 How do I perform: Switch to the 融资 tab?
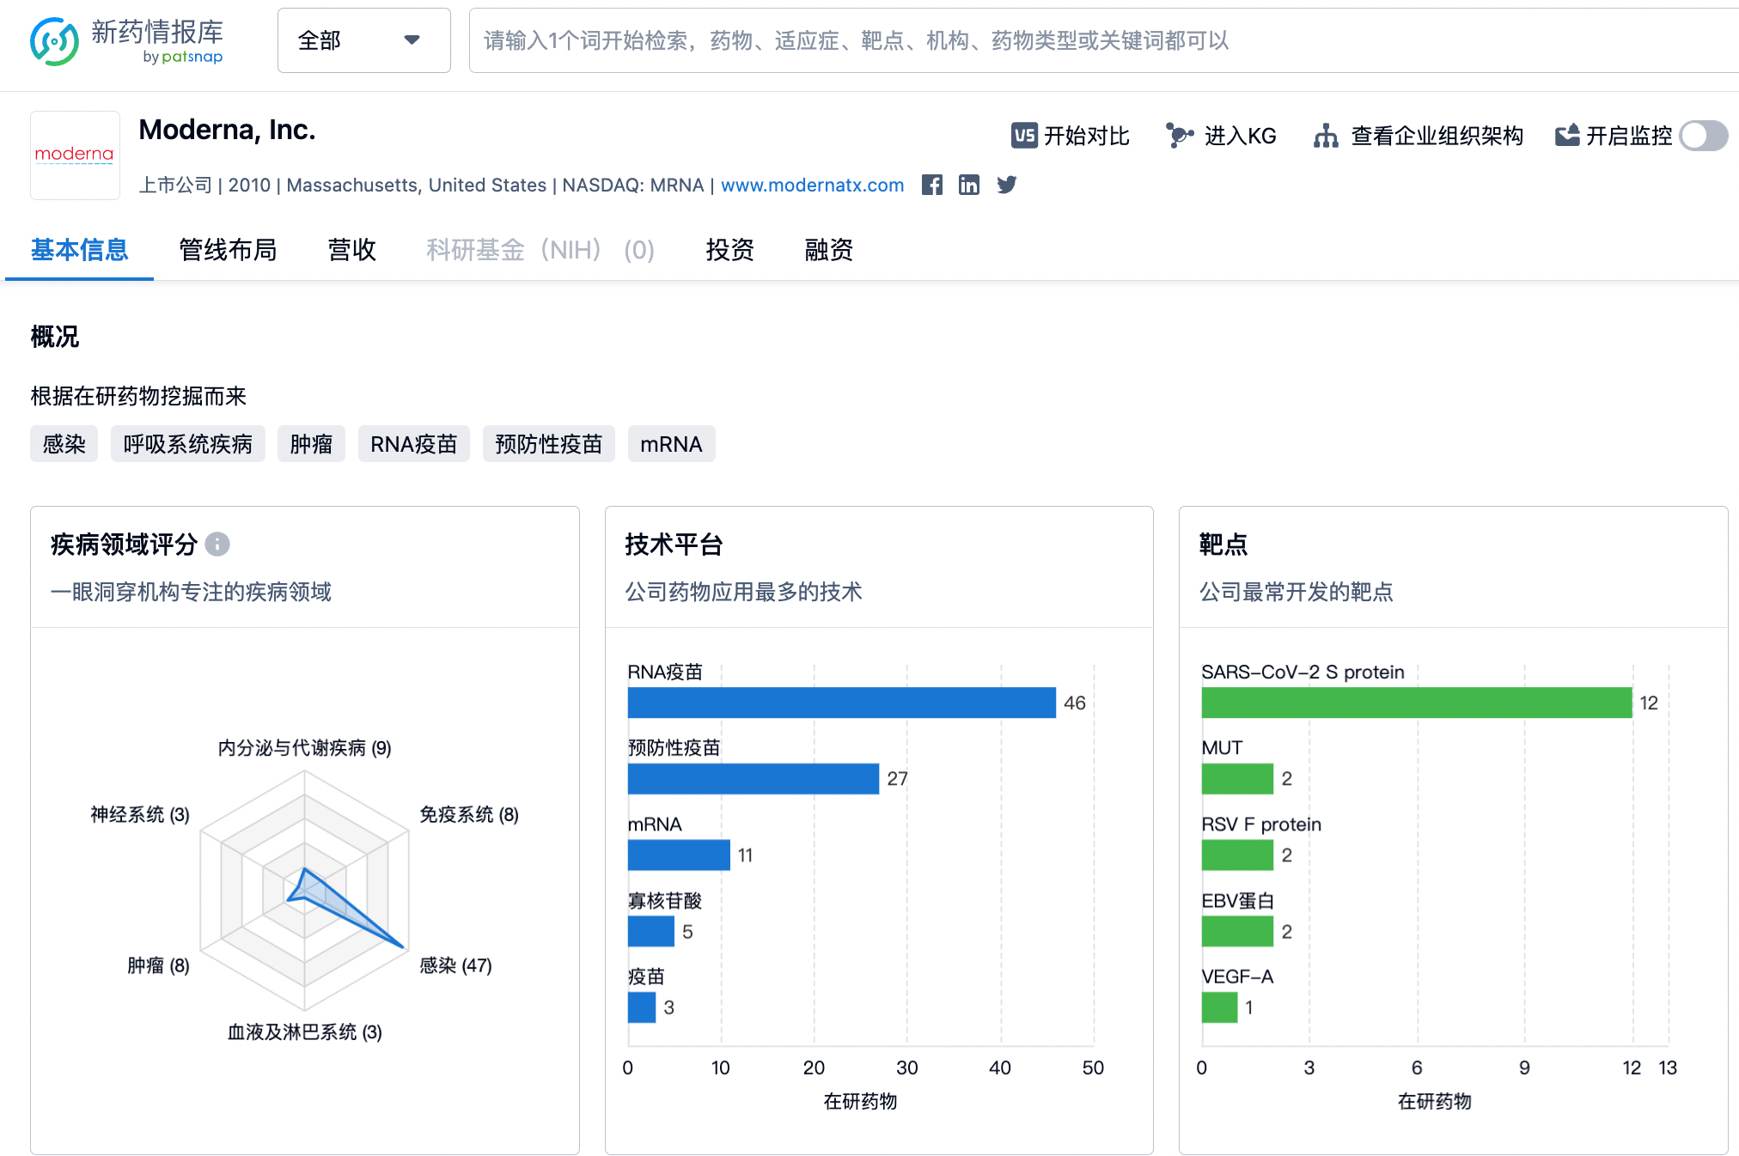pyautogui.click(x=829, y=250)
